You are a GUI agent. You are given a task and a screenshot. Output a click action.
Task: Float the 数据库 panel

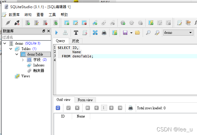[x=44, y=31]
